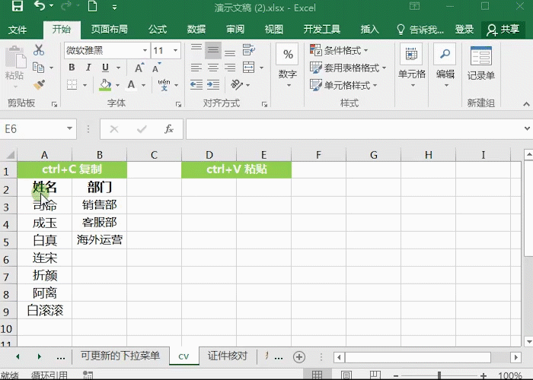This screenshot has height=380, width=533.
Task: Open font settings dialog launcher
Action: point(178,105)
